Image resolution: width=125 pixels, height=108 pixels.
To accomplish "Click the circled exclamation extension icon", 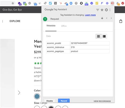I will [x=30, y=3].
